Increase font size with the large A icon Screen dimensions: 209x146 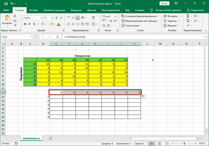pyautogui.click(x=57, y=18)
